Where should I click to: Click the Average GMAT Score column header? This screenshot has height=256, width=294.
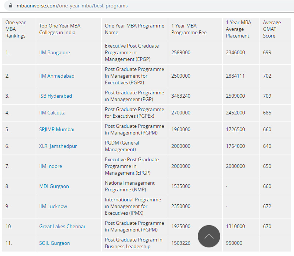pyautogui.click(x=272, y=29)
